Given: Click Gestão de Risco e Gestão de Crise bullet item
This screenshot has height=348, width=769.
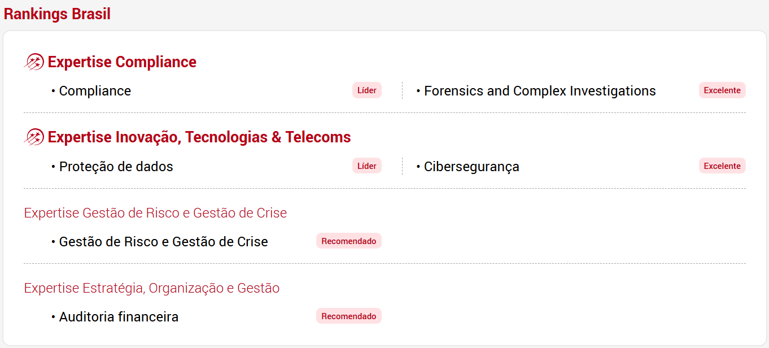Looking at the screenshot, I should 164,242.
